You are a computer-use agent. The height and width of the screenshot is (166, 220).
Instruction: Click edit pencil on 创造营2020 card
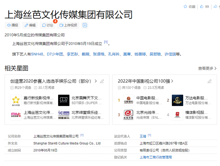(102, 81)
